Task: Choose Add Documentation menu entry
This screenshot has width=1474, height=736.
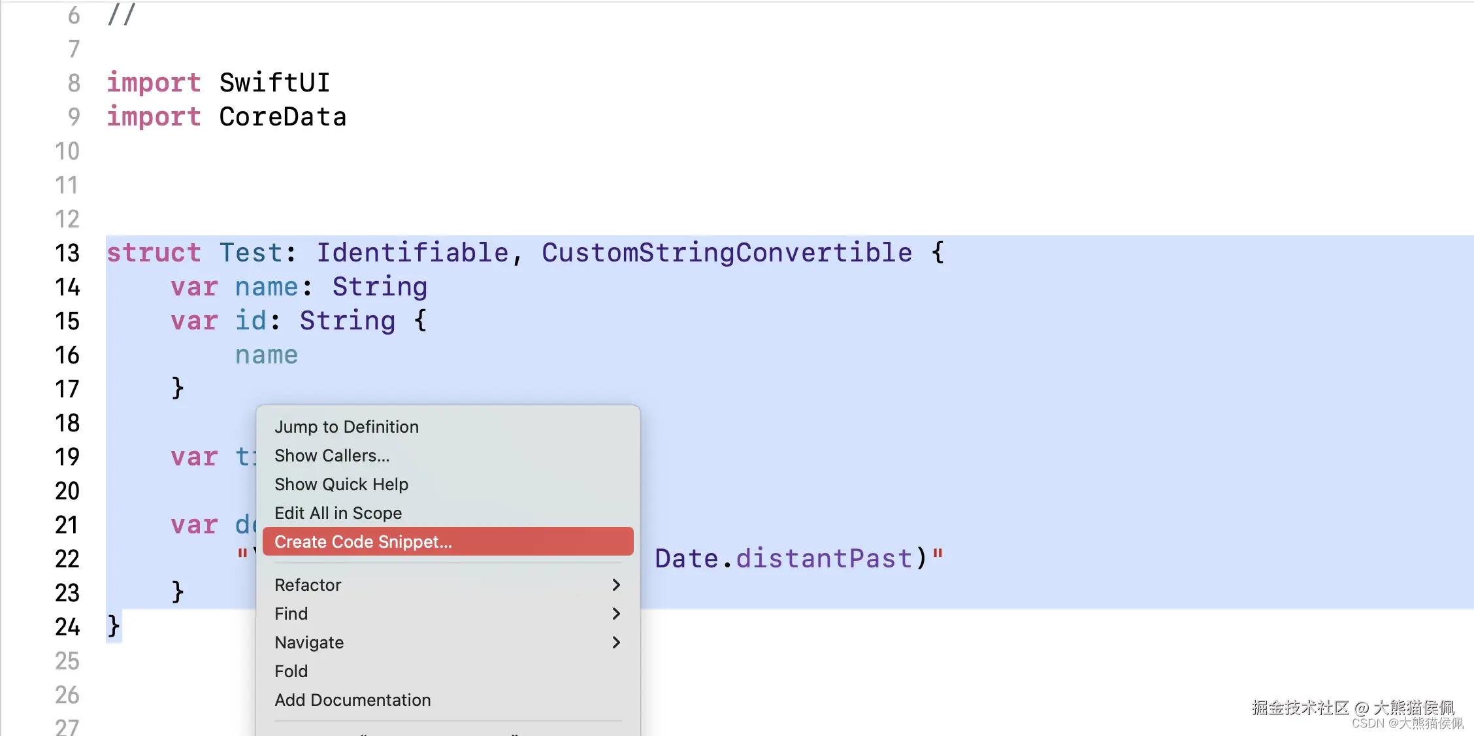Action: click(352, 700)
